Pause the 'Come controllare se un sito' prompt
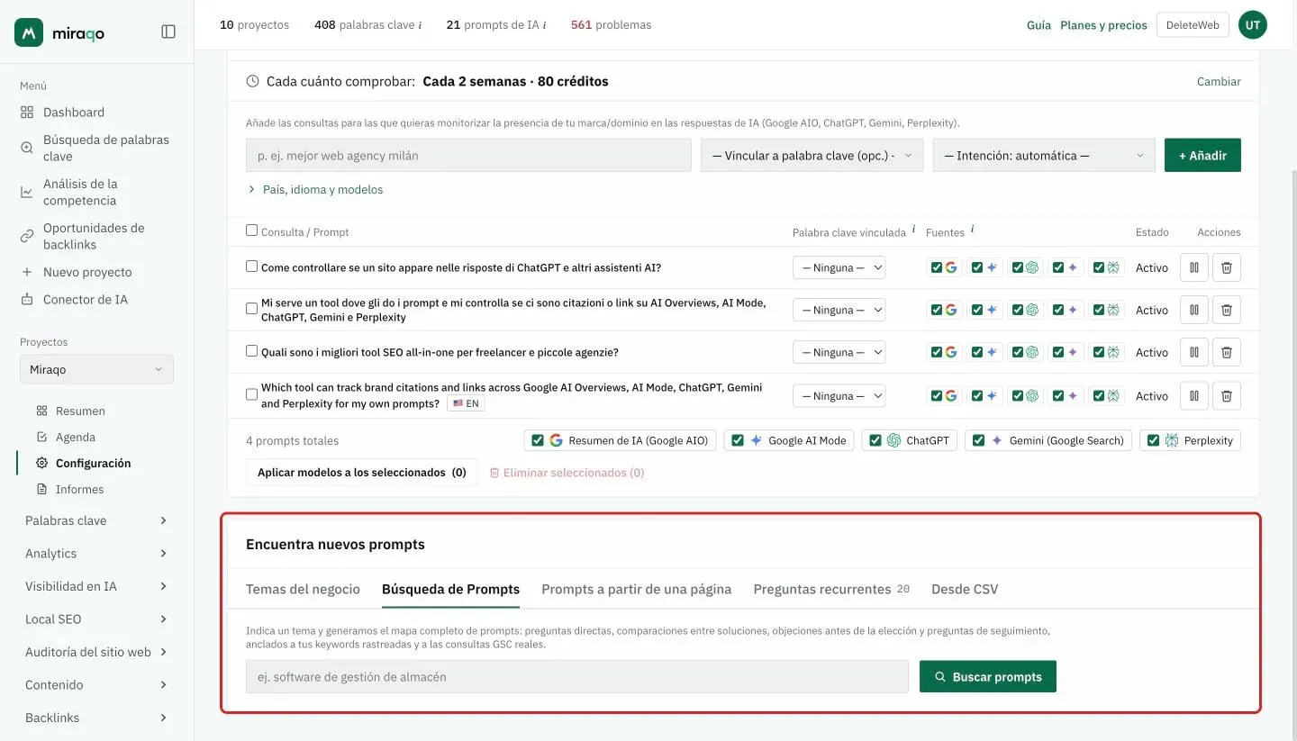Image resolution: width=1297 pixels, height=741 pixels. pos(1193,267)
